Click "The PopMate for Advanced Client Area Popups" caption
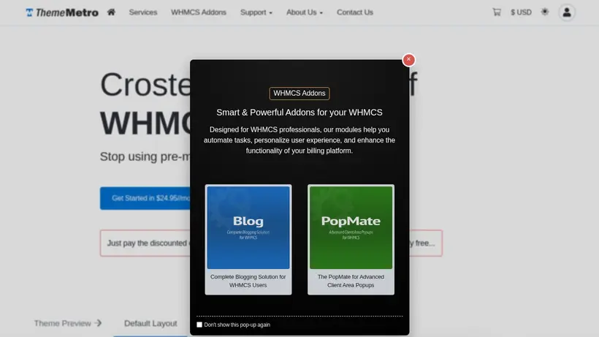The width and height of the screenshot is (599, 337). pos(351,281)
